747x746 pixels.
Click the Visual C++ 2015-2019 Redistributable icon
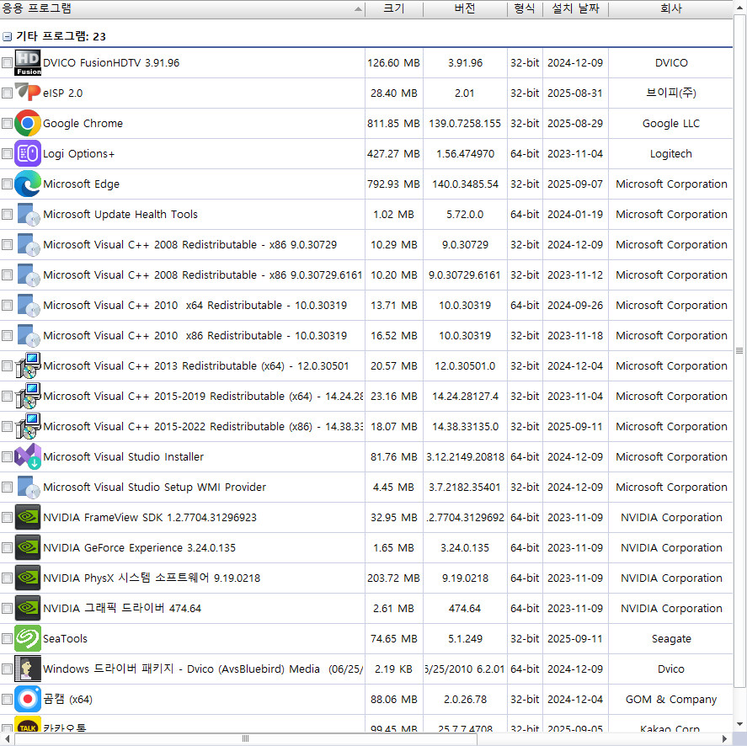point(28,397)
